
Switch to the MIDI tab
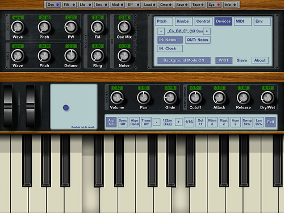(243, 22)
